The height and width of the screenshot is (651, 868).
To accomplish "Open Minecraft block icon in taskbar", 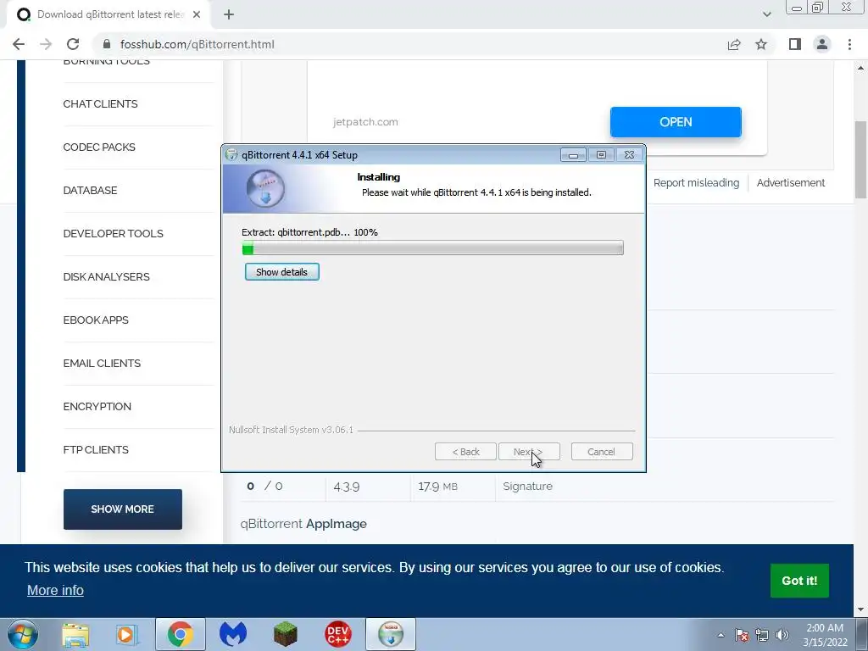I will pos(285,634).
